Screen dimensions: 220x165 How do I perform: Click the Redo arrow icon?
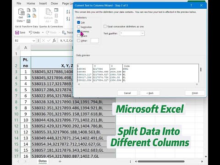(48, 33)
